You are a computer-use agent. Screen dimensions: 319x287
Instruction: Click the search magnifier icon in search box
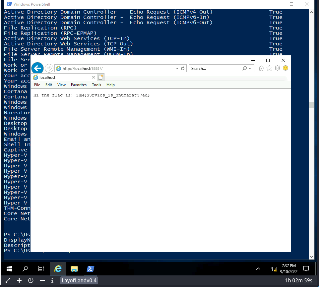coord(245,69)
